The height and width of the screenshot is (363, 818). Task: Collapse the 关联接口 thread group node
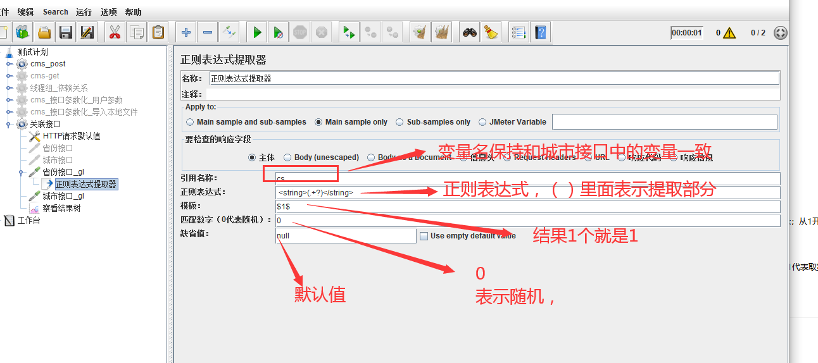9,124
